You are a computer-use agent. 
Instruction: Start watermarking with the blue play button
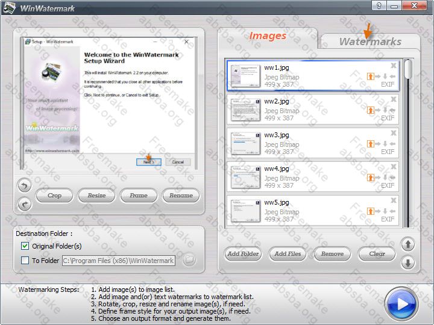(x=401, y=304)
